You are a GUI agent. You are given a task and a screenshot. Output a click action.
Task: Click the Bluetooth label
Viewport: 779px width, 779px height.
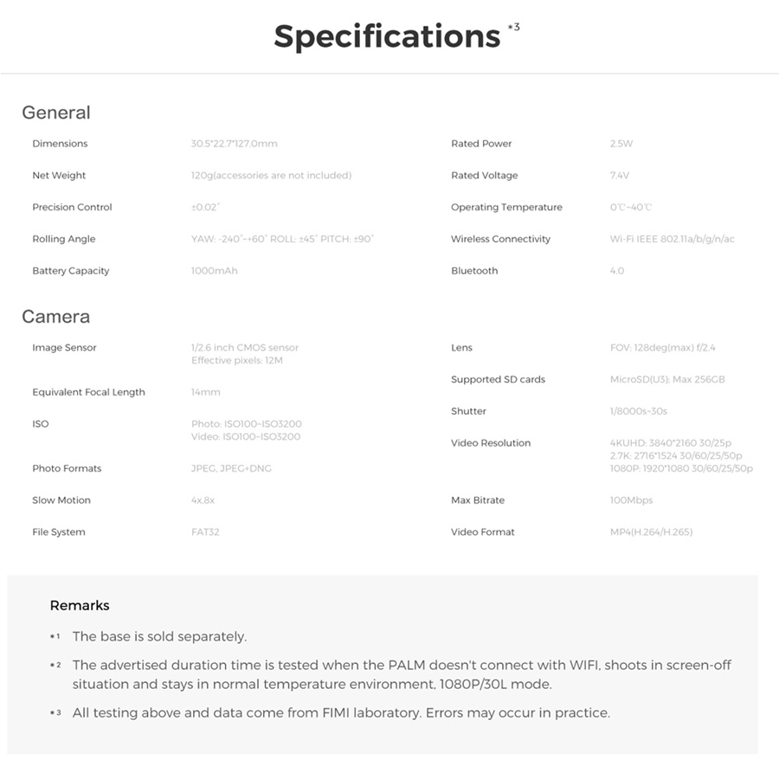(x=474, y=271)
